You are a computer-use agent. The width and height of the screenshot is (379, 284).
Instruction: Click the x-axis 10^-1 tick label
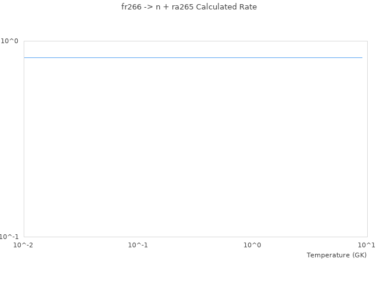tap(138, 245)
